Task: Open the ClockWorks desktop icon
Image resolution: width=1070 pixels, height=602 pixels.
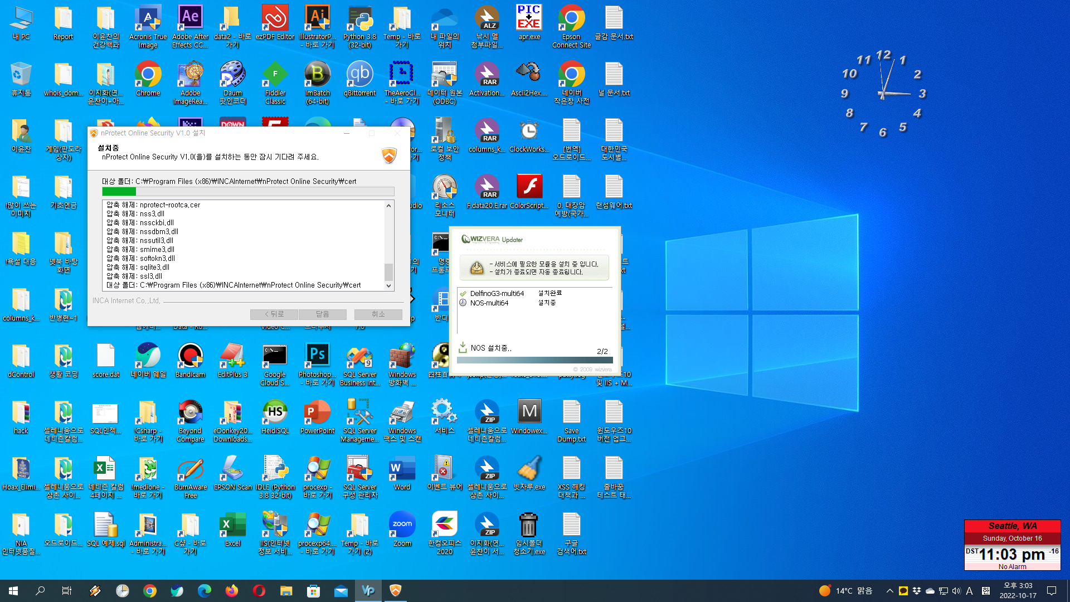Action: (529, 135)
